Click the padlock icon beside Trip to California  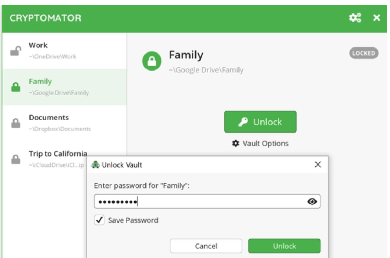tap(16, 159)
